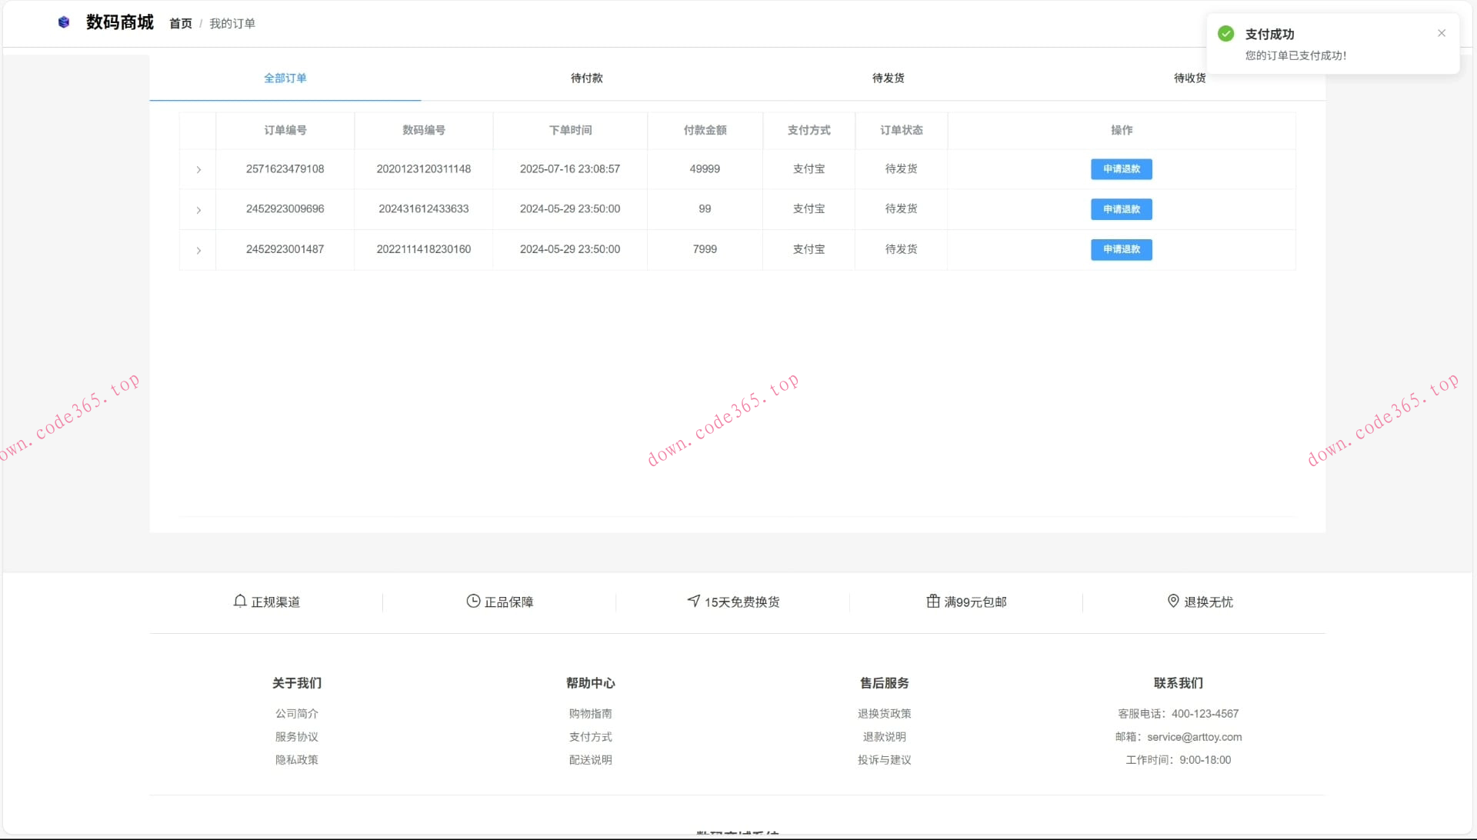Open the 隐私政策 footer link
This screenshot has width=1477, height=840.
coord(296,760)
